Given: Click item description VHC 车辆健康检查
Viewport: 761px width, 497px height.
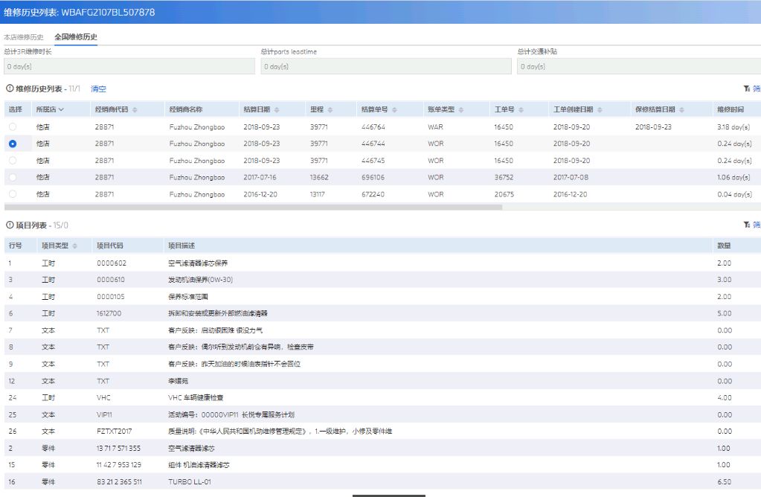Looking at the screenshot, I should 196,397.
